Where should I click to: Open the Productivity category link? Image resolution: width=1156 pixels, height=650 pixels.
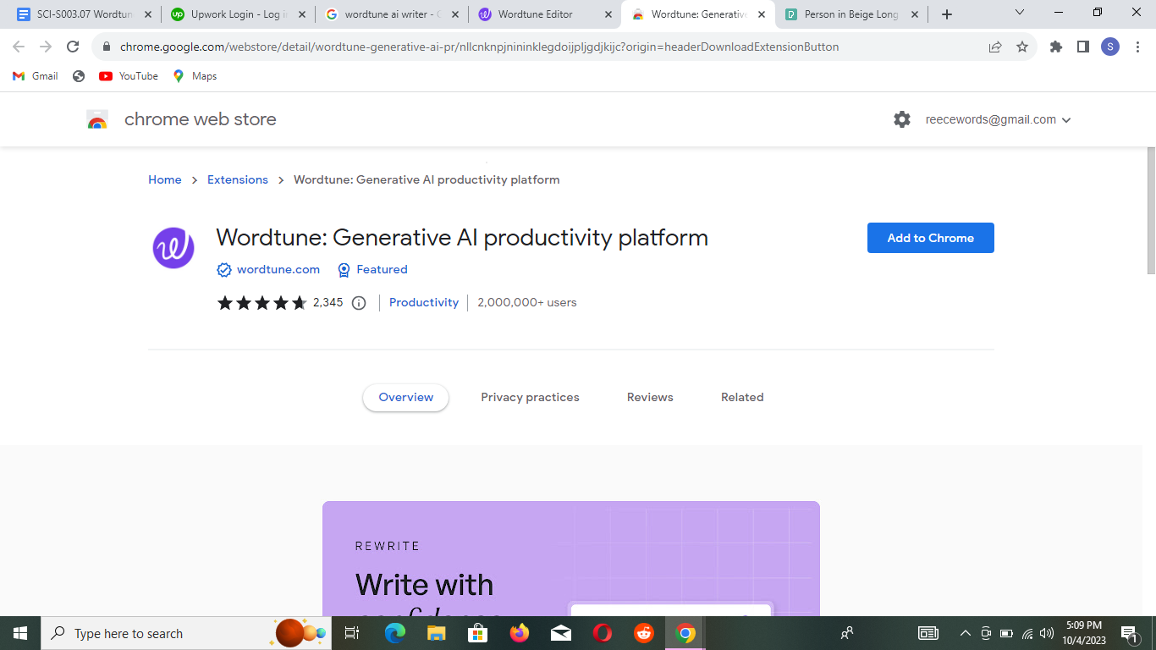[423, 302]
